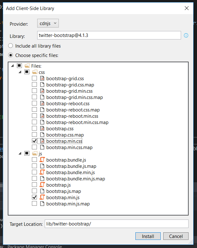Check bootstrap-reboot.css.map checkbox
197x248 pixels.
(x=34, y=110)
